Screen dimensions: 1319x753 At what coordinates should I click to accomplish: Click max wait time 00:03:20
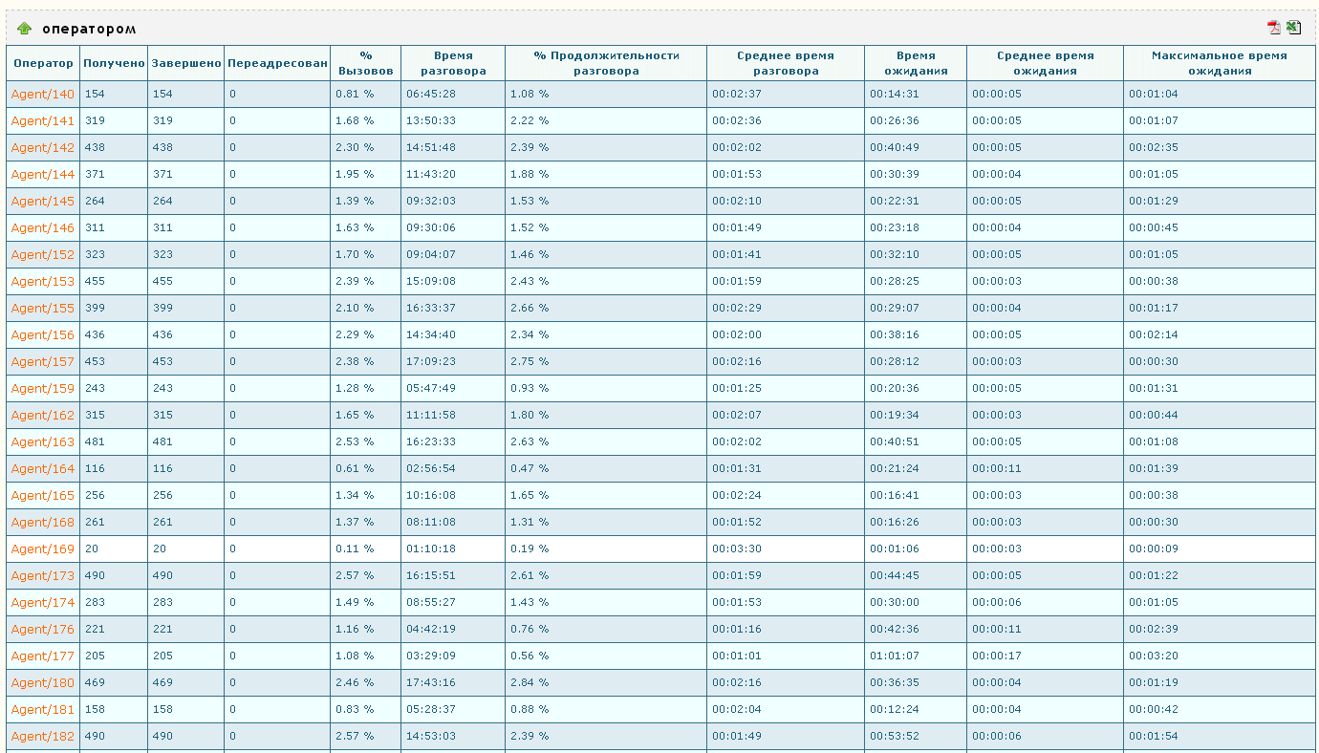tap(1153, 656)
